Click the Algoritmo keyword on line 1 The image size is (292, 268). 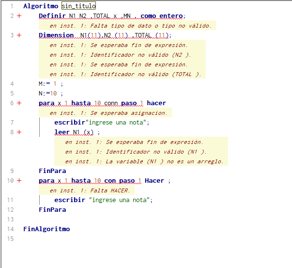[x=41, y=6]
